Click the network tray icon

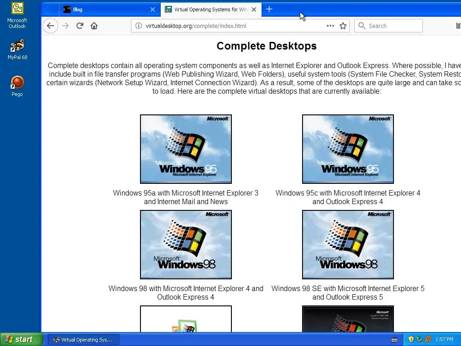[419, 339]
